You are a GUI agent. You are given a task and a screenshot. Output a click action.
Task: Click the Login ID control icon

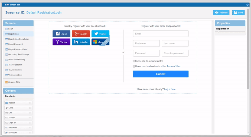pyautogui.click(x=6, y=123)
